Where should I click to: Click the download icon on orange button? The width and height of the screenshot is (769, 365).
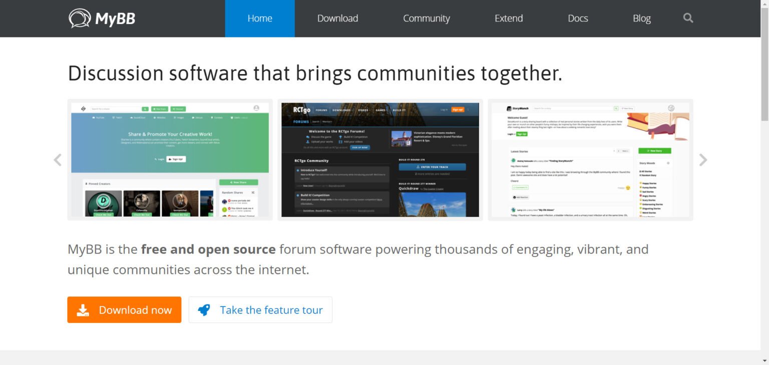83,310
